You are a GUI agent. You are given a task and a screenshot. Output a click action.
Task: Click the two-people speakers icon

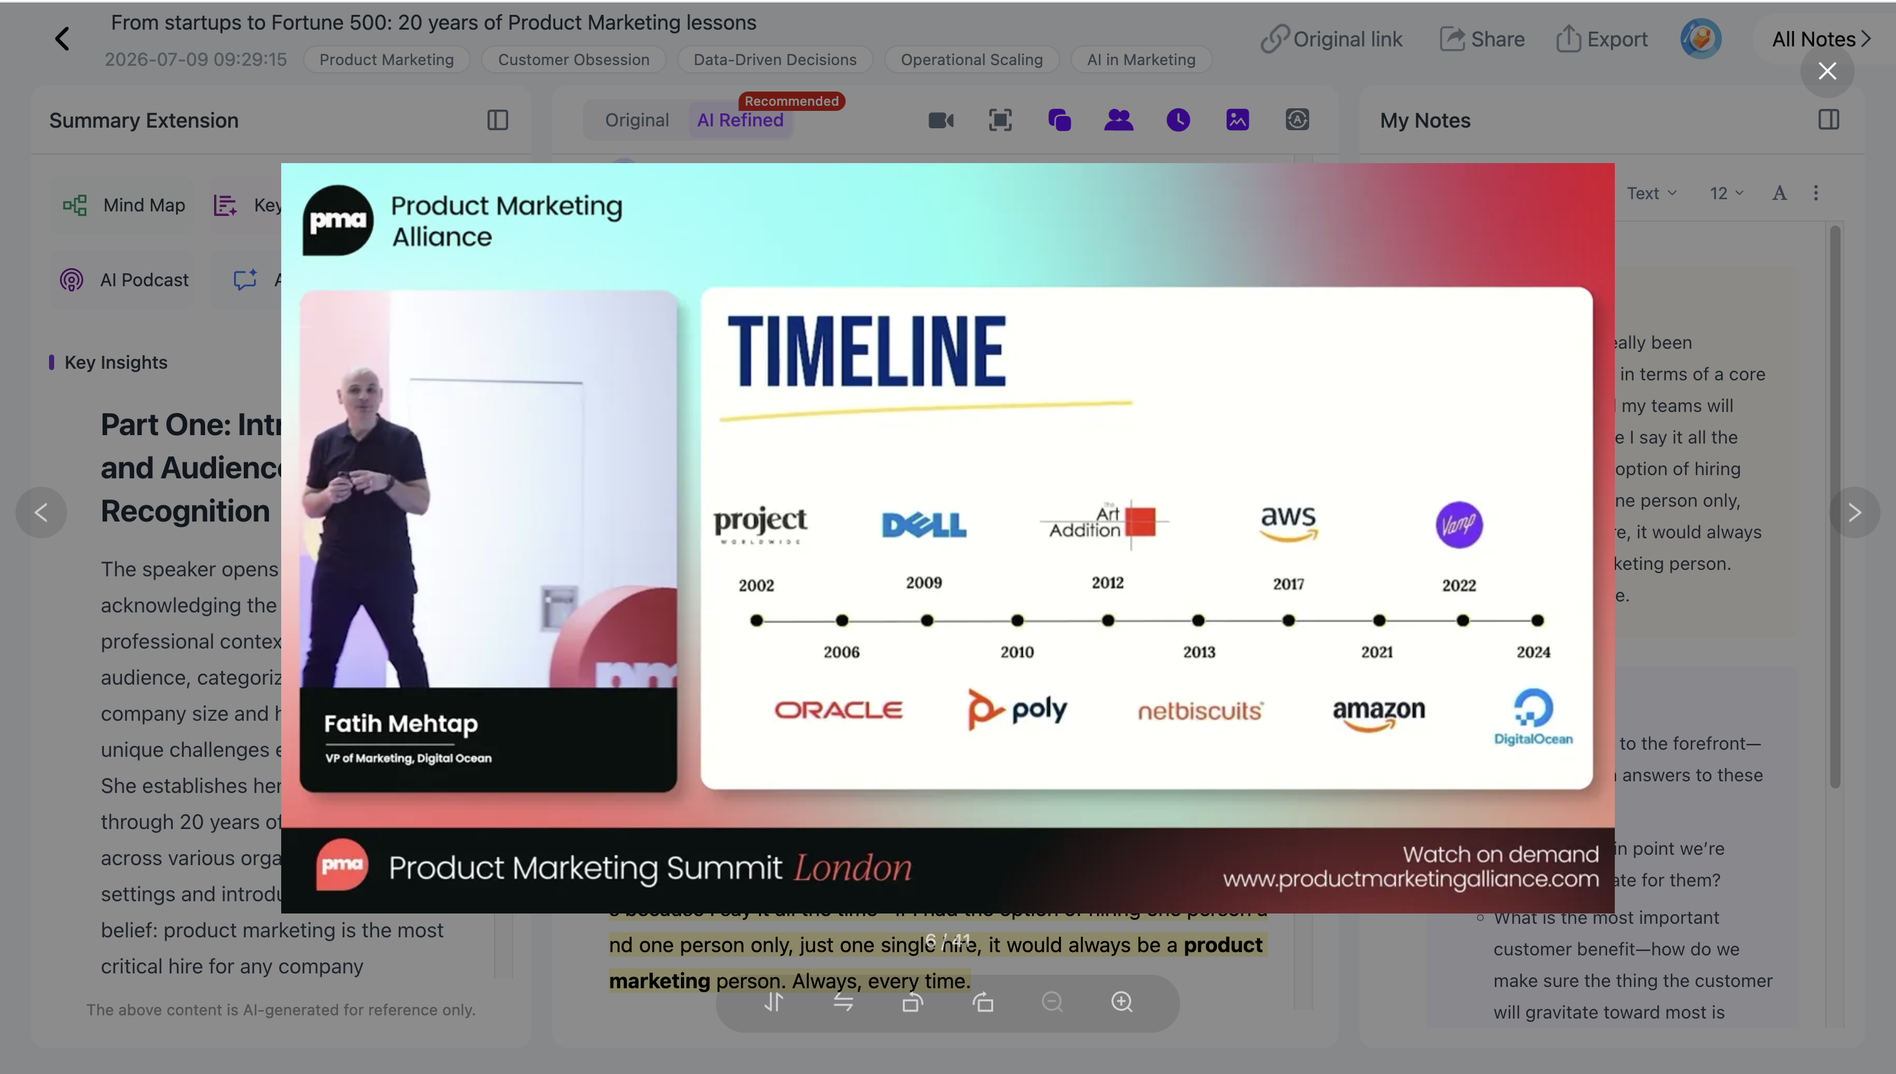(1118, 121)
